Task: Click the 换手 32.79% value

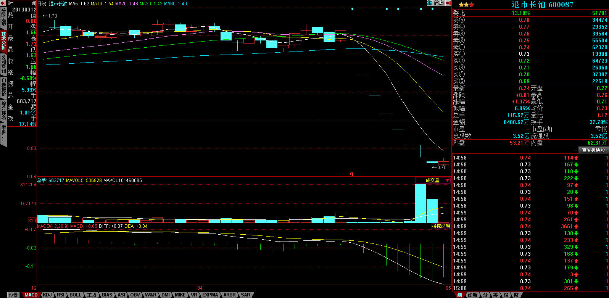Action: click(598, 122)
